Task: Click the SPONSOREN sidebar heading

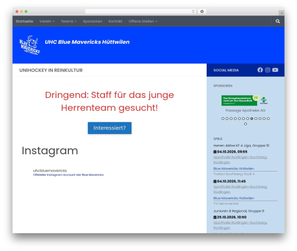Action: click(x=223, y=85)
